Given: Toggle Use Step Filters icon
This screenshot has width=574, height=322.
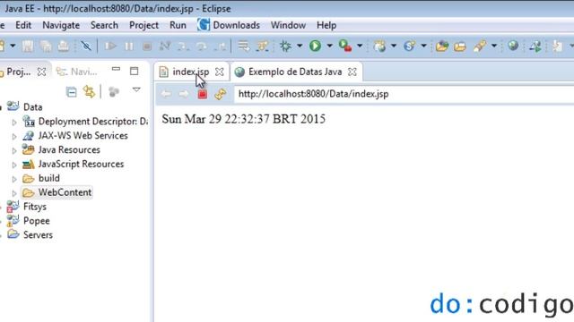Looking at the screenshot, I should 262,46.
